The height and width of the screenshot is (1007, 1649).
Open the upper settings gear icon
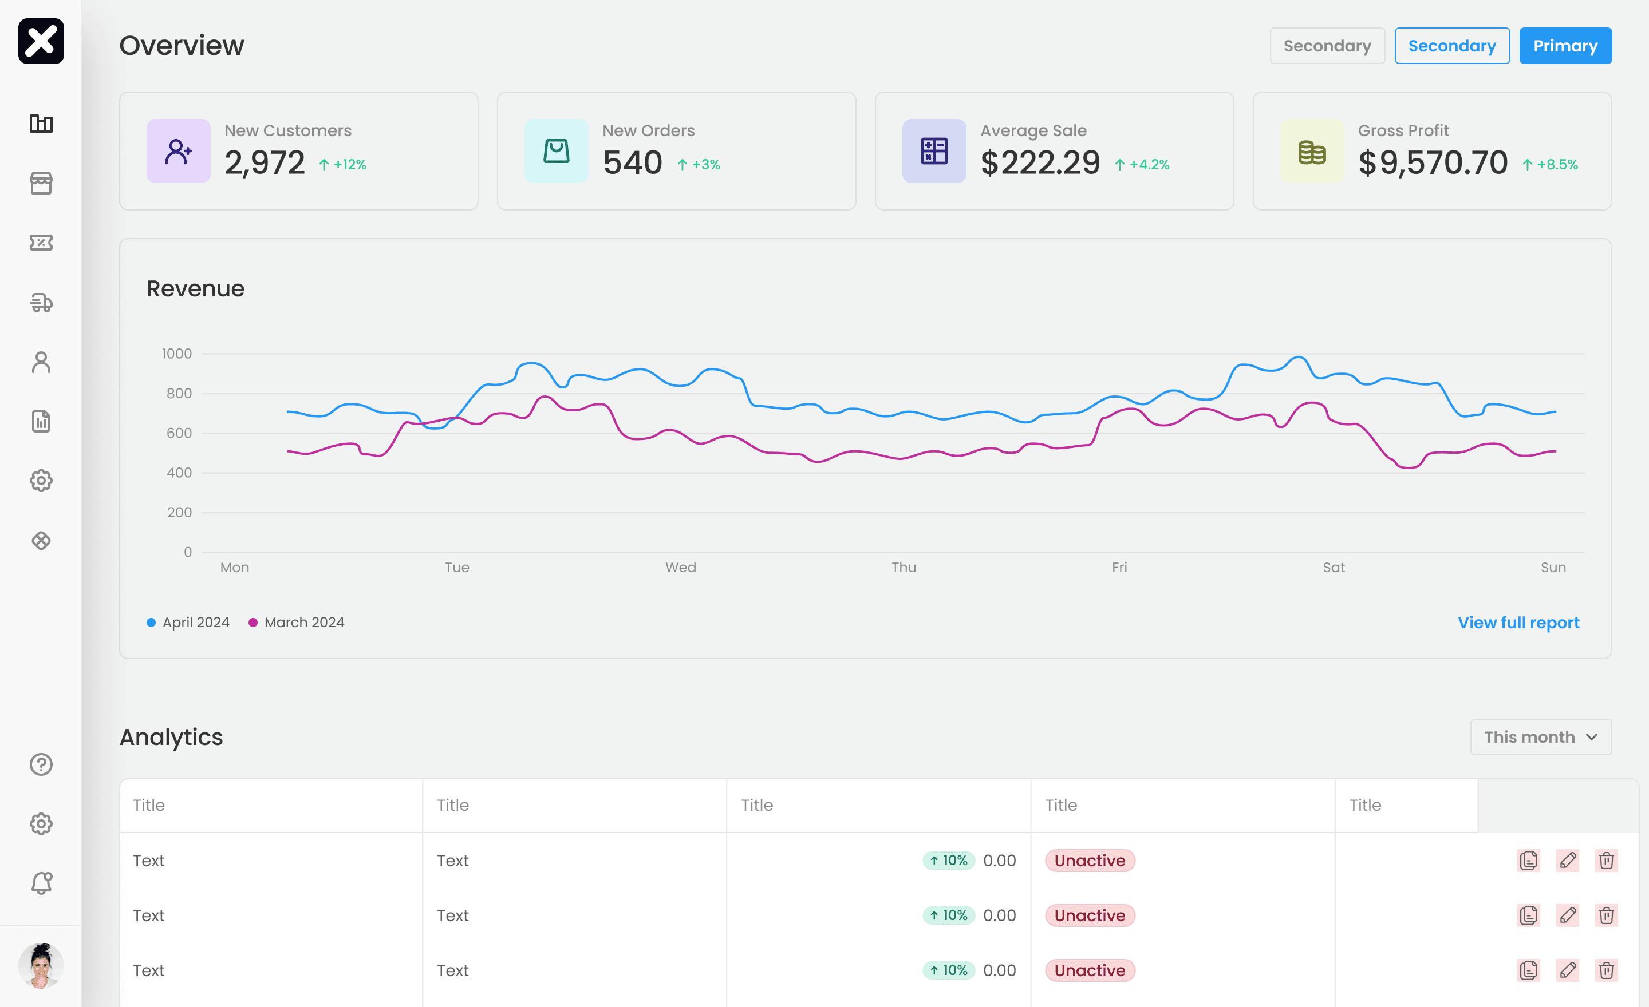coord(41,481)
